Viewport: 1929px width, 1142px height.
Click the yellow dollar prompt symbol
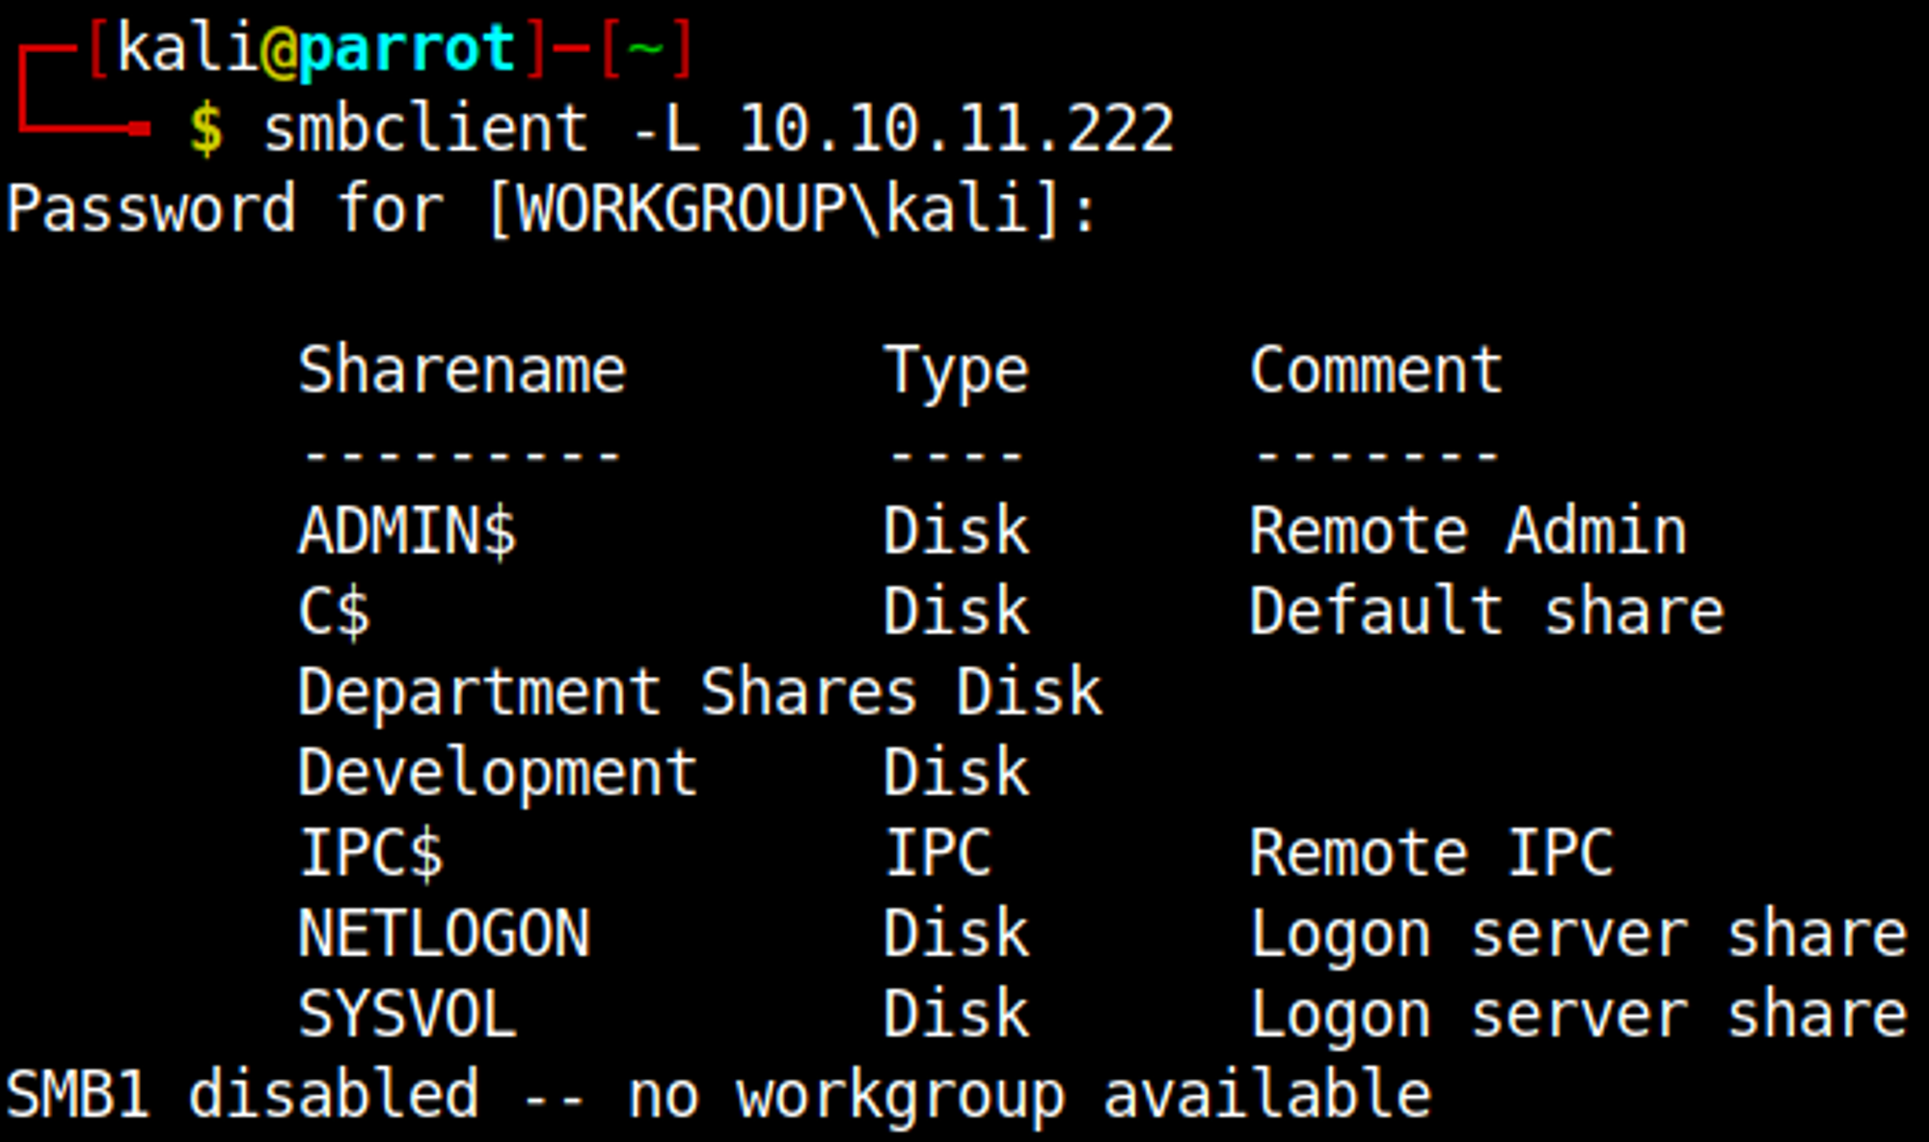click(x=206, y=128)
